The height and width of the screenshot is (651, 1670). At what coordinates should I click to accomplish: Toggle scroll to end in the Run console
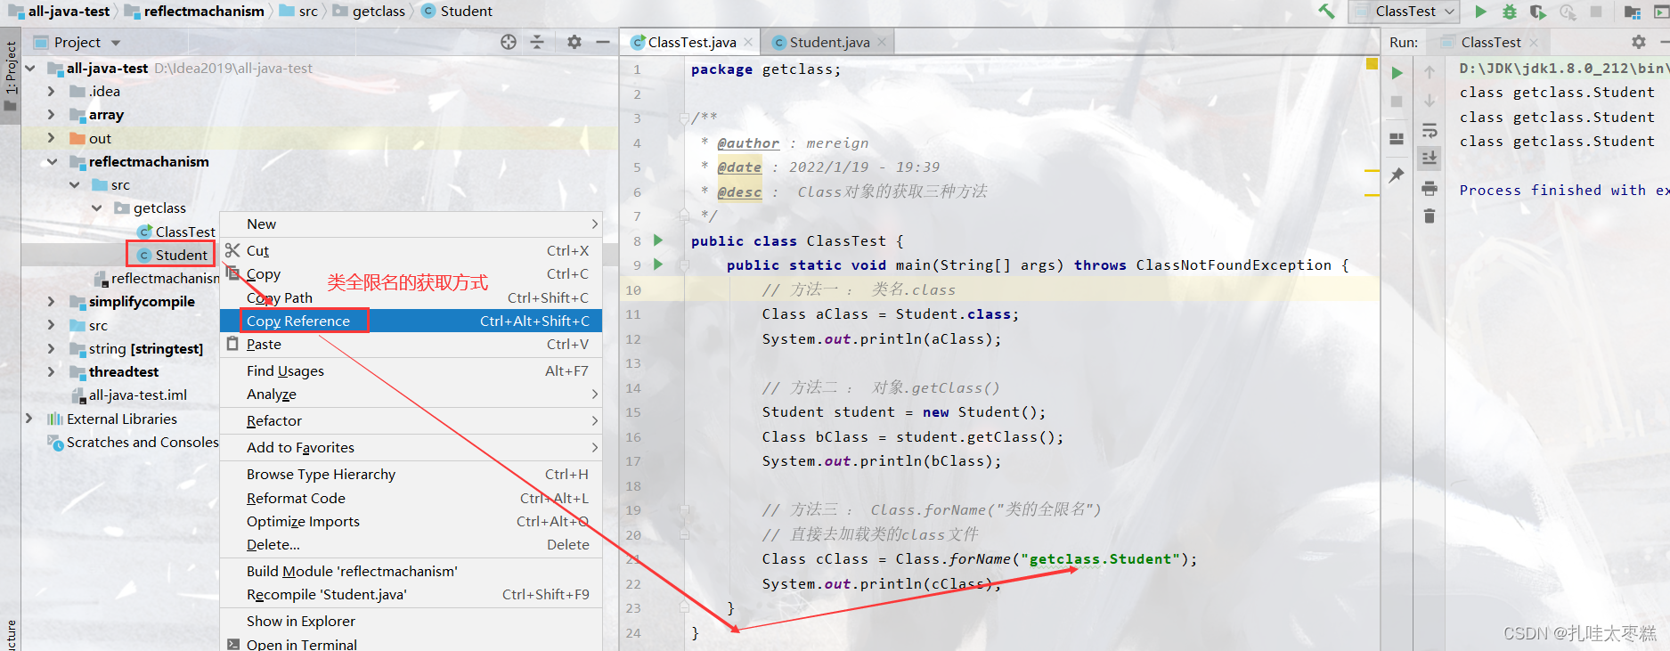click(x=1430, y=158)
